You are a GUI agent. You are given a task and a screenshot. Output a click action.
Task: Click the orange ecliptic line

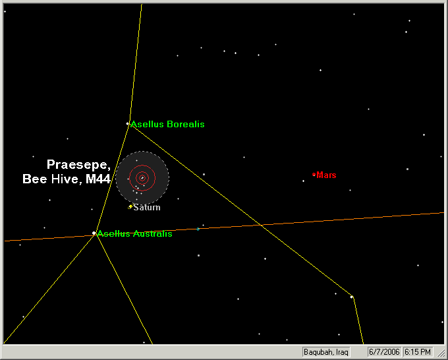point(329,220)
